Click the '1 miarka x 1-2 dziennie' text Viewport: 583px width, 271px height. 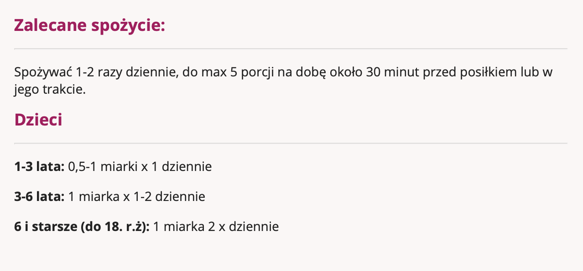point(136,196)
